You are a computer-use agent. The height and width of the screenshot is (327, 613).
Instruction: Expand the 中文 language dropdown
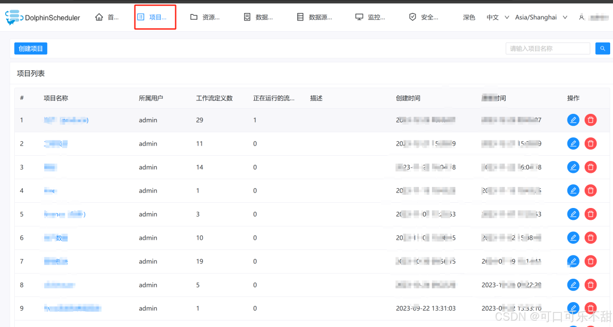pos(497,17)
